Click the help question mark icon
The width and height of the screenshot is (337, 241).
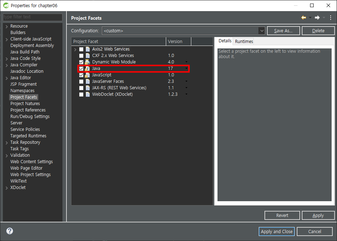pos(10,231)
